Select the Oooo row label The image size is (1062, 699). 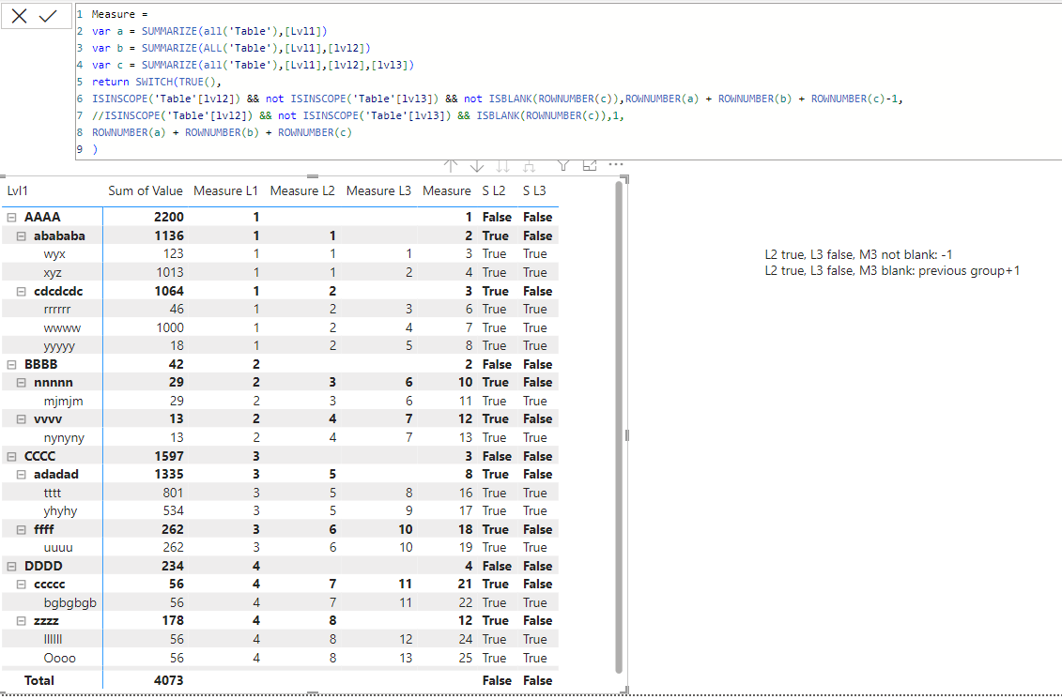(x=59, y=658)
